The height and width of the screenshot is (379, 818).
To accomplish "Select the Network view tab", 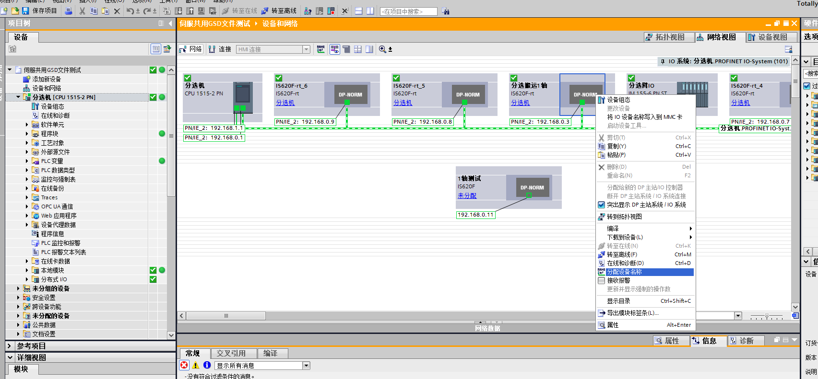I will pyautogui.click(x=720, y=37).
